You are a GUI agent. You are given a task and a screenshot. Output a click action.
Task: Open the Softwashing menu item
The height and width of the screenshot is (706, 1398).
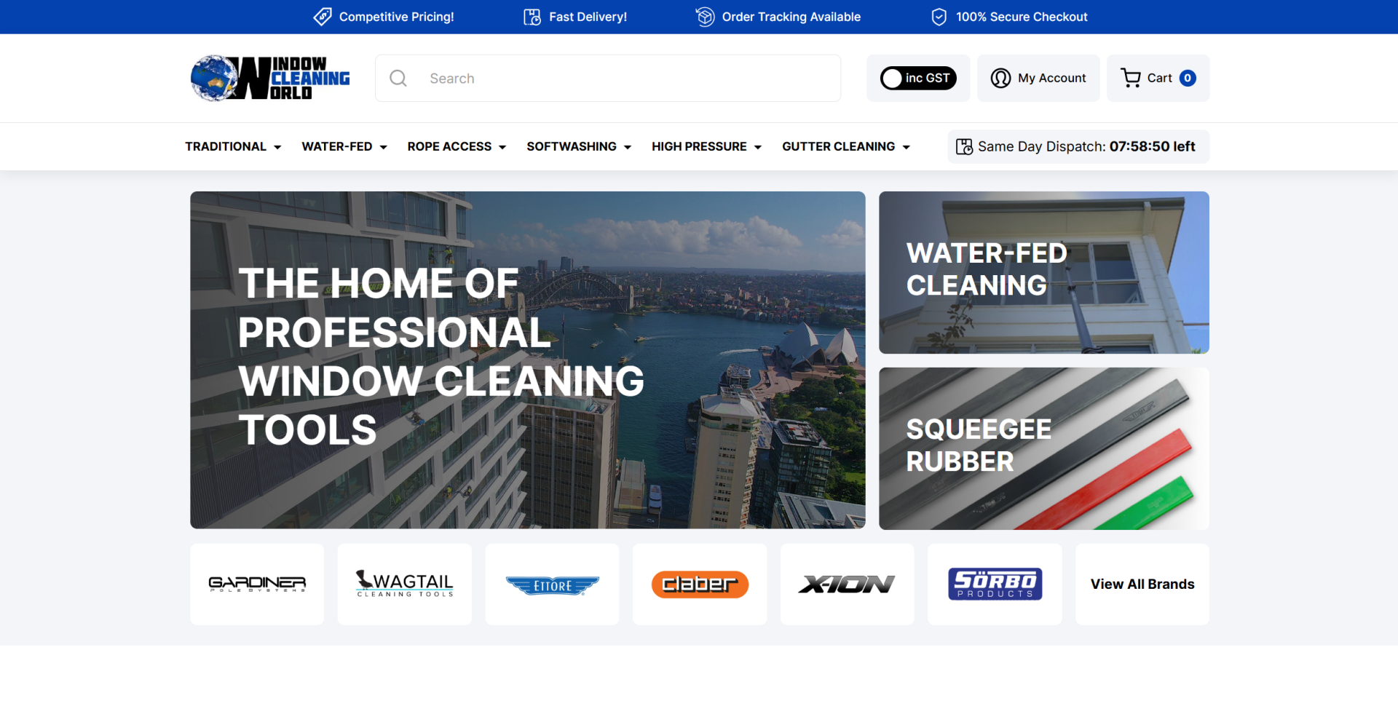579,147
